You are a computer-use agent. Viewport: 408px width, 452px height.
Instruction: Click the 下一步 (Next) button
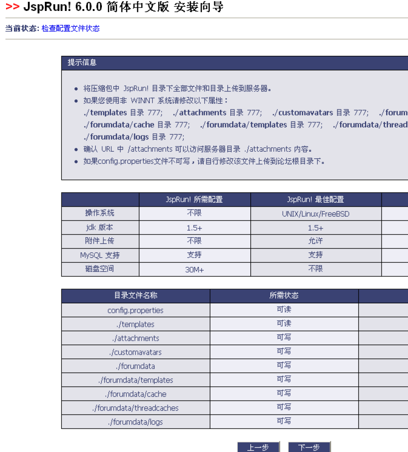(309, 447)
